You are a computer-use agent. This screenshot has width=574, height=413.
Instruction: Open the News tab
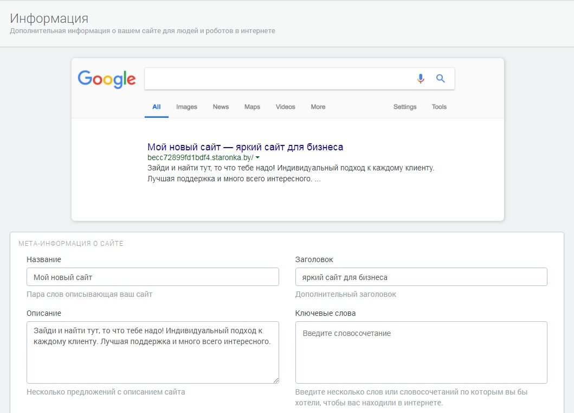click(x=221, y=107)
